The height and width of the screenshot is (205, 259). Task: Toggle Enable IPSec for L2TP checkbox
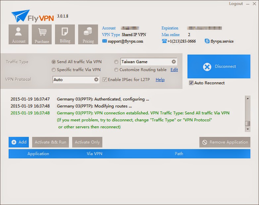(x=105, y=80)
